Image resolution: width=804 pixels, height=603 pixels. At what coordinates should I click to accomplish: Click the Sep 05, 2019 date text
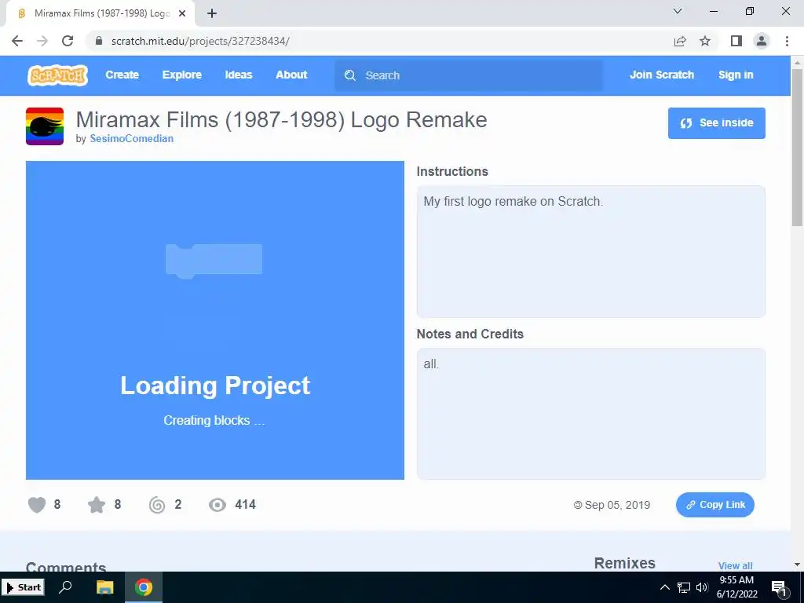[617, 505]
